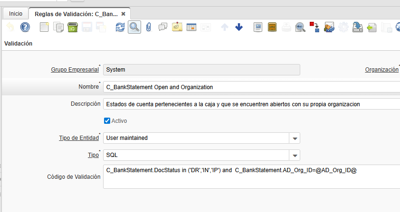Open the Help icon in toolbar
The width and height of the screenshot is (400, 212).
25,28
